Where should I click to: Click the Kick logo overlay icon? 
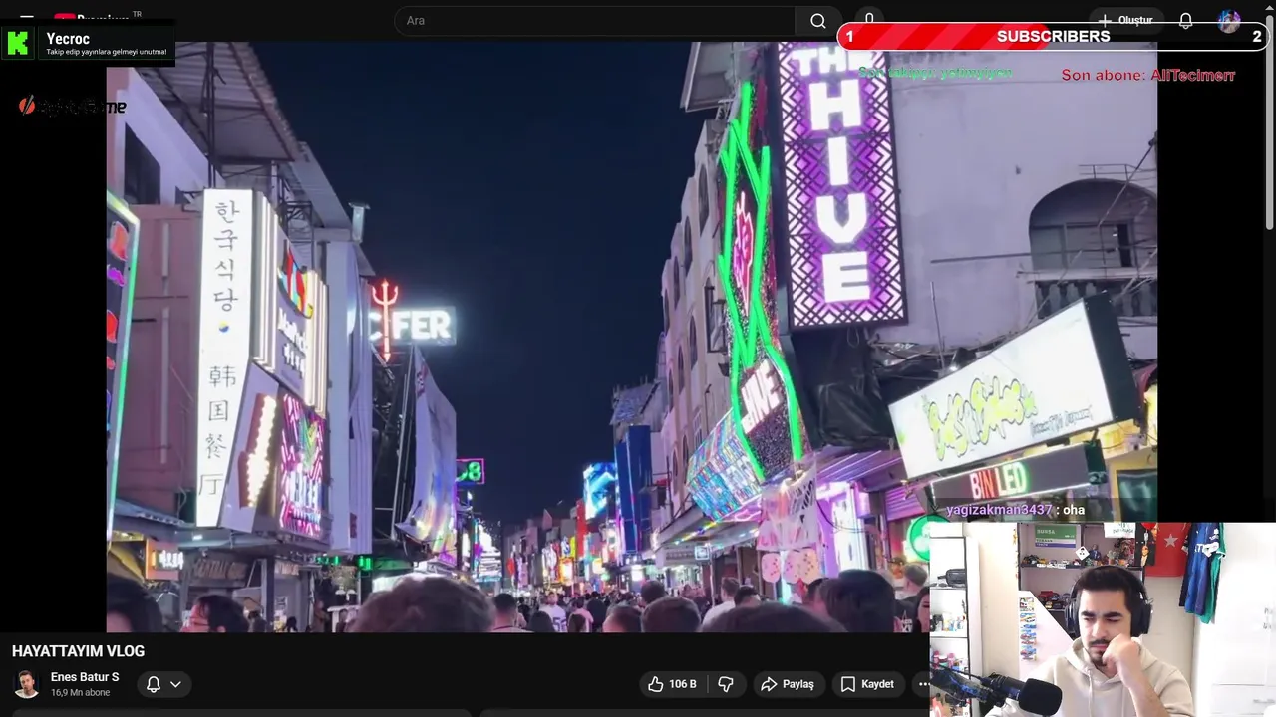(18, 43)
